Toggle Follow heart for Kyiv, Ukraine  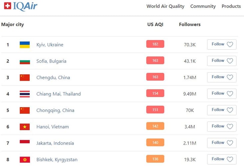pos(230,44)
